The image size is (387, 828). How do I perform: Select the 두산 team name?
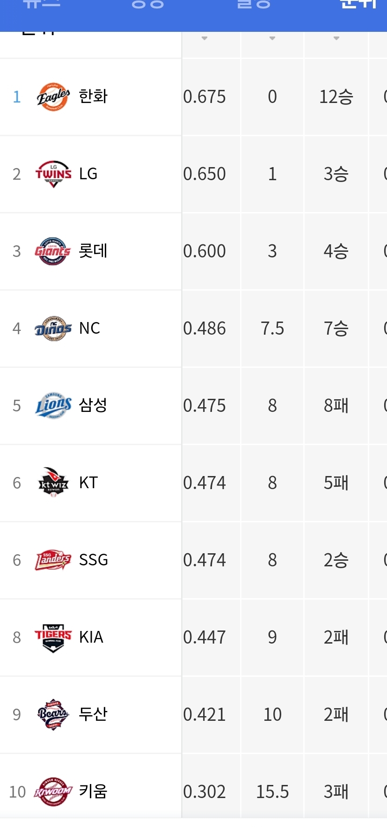93,714
